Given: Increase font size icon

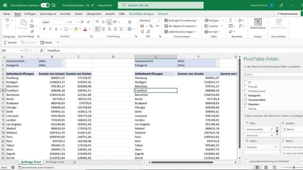Looking at the screenshot, I should tap(82, 22).
